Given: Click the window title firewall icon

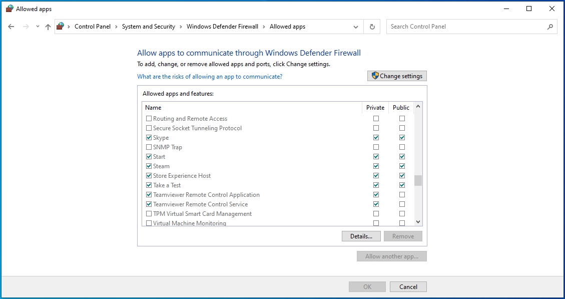Looking at the screenshot, I should [x=10, y=9].
